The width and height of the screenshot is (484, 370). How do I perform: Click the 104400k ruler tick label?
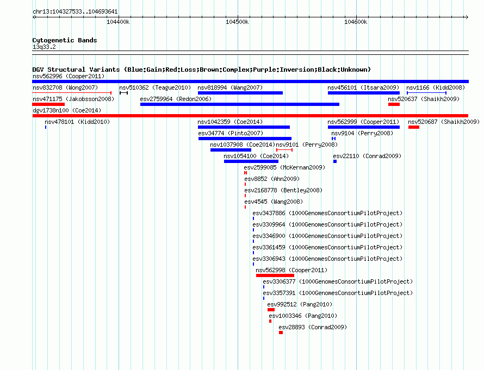click(118, 22)
